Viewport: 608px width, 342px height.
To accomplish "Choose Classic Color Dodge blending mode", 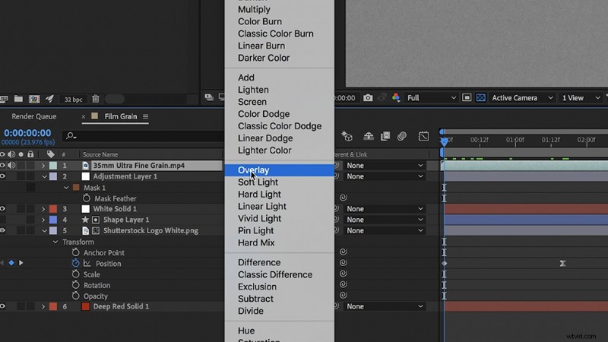I will [280, 126].
